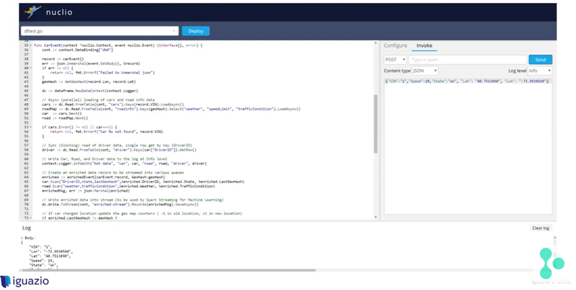Click the 'func CarEvent' declaration line
The height and width of the screenshot is (290, 576).
click(118, 45)
